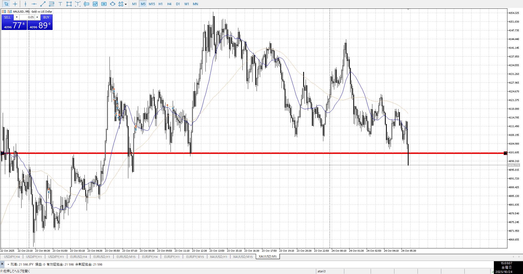
Task: Click the lot volume input field
Action: (27, 17)
